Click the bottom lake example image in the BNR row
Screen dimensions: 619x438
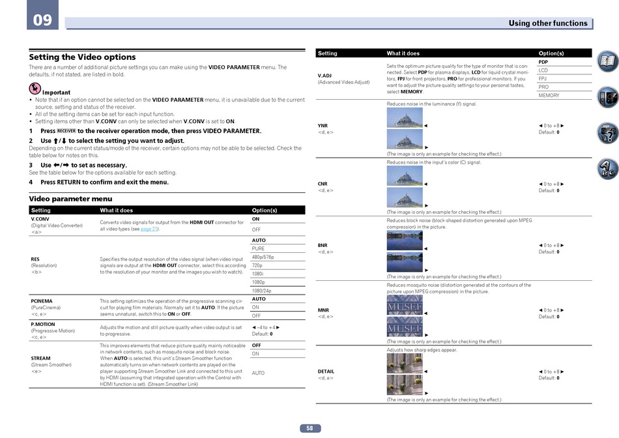click(405, 262)
